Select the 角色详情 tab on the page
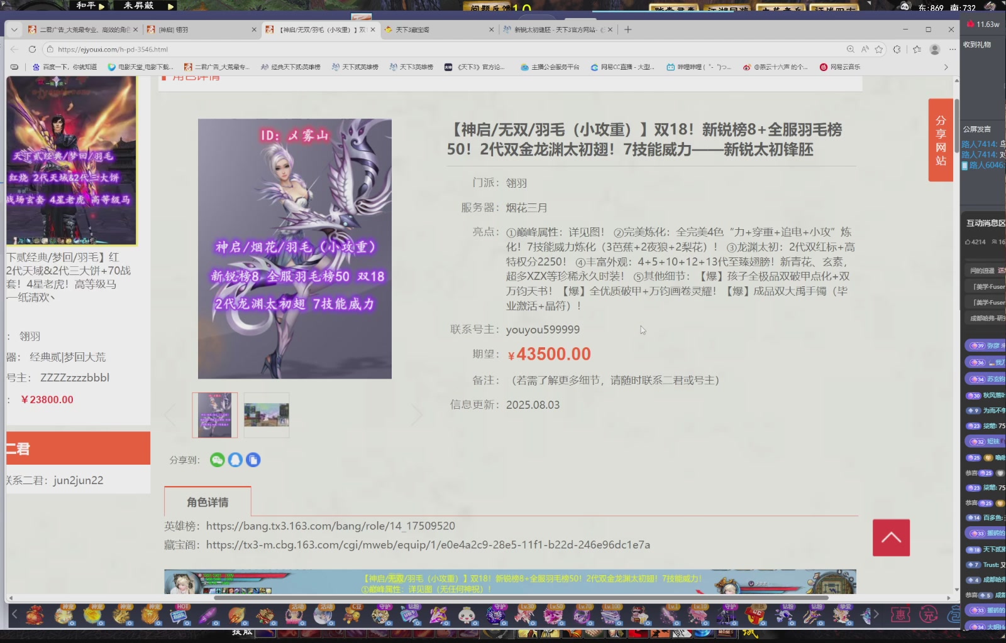The width and height of the screenshot is (1006, 643). point(207,502)
